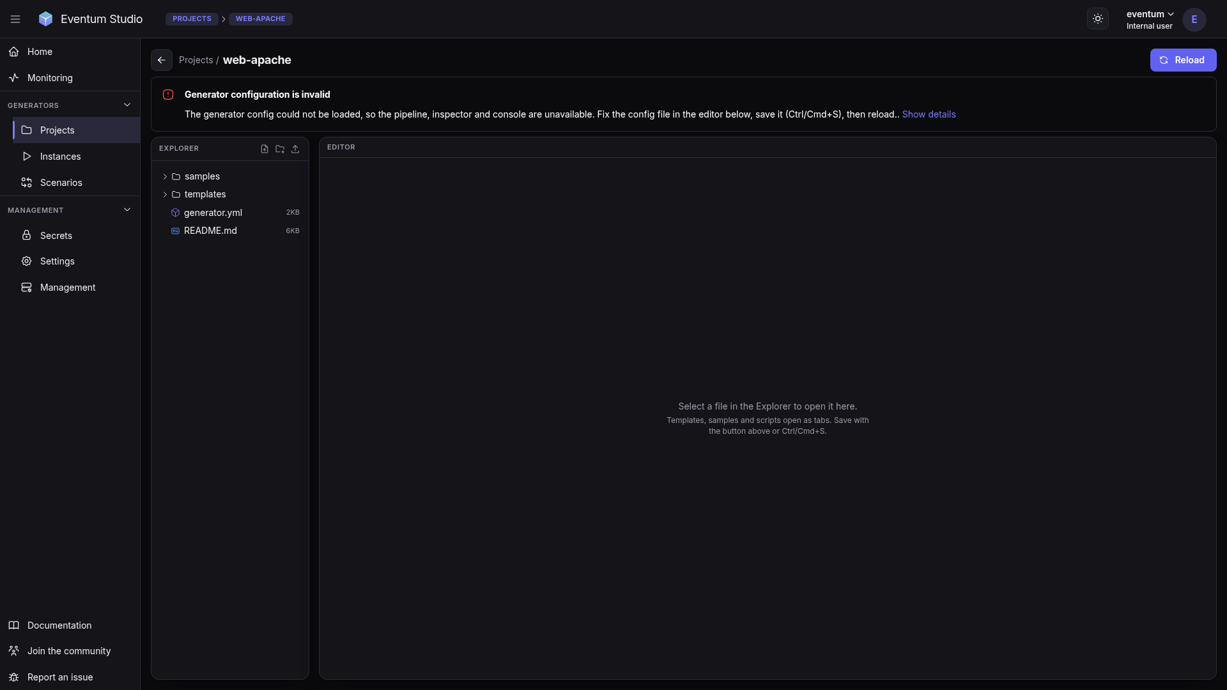Open generator.yml file
This screenshot has width=1227, height=690.
pyautogui.click(x=230, y=213)
